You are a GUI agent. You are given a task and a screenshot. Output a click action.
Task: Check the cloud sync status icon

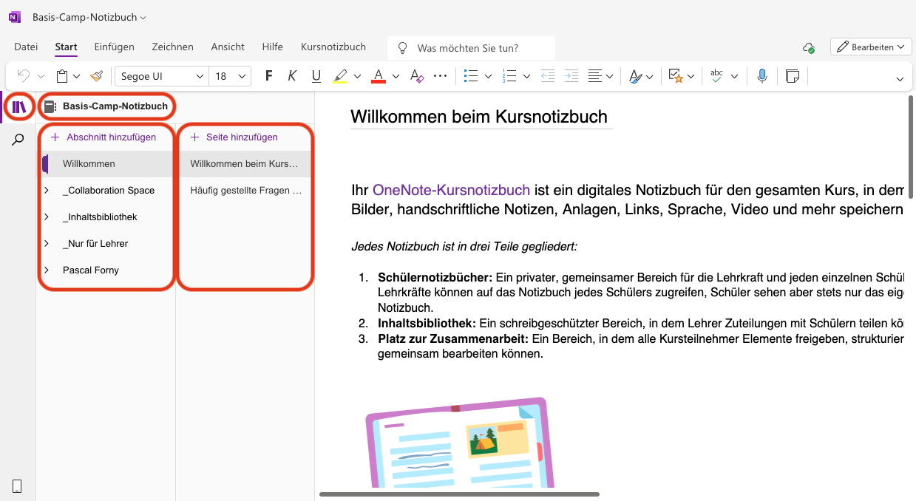[x=809, y=47]
